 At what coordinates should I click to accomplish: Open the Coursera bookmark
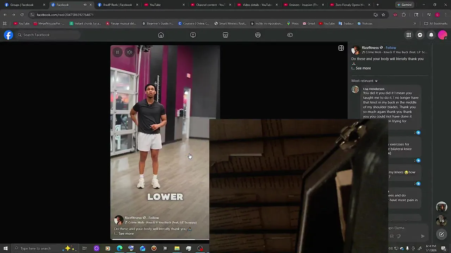(194, 24)
